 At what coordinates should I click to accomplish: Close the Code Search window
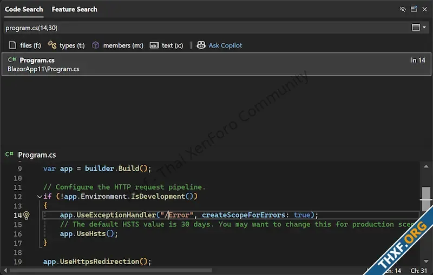point(425,9)
